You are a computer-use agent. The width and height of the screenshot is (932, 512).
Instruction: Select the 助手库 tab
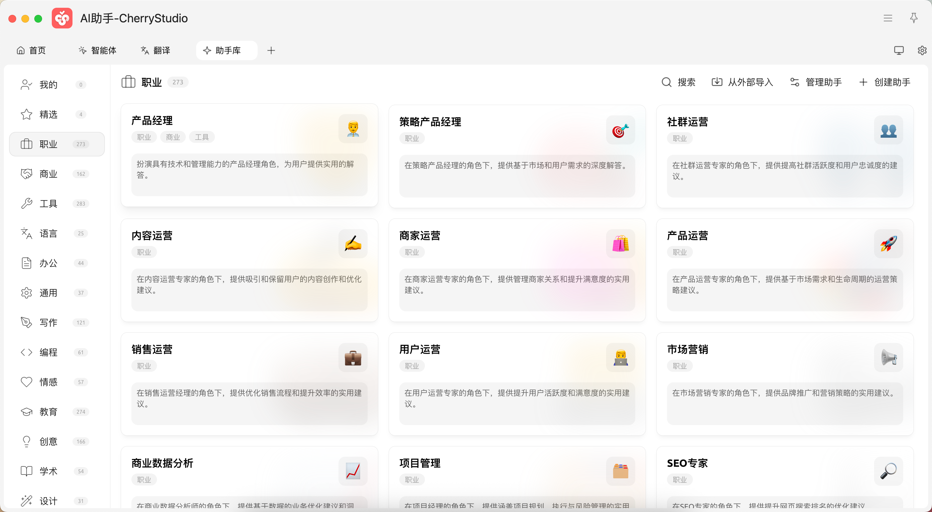(x=227, y=50)
